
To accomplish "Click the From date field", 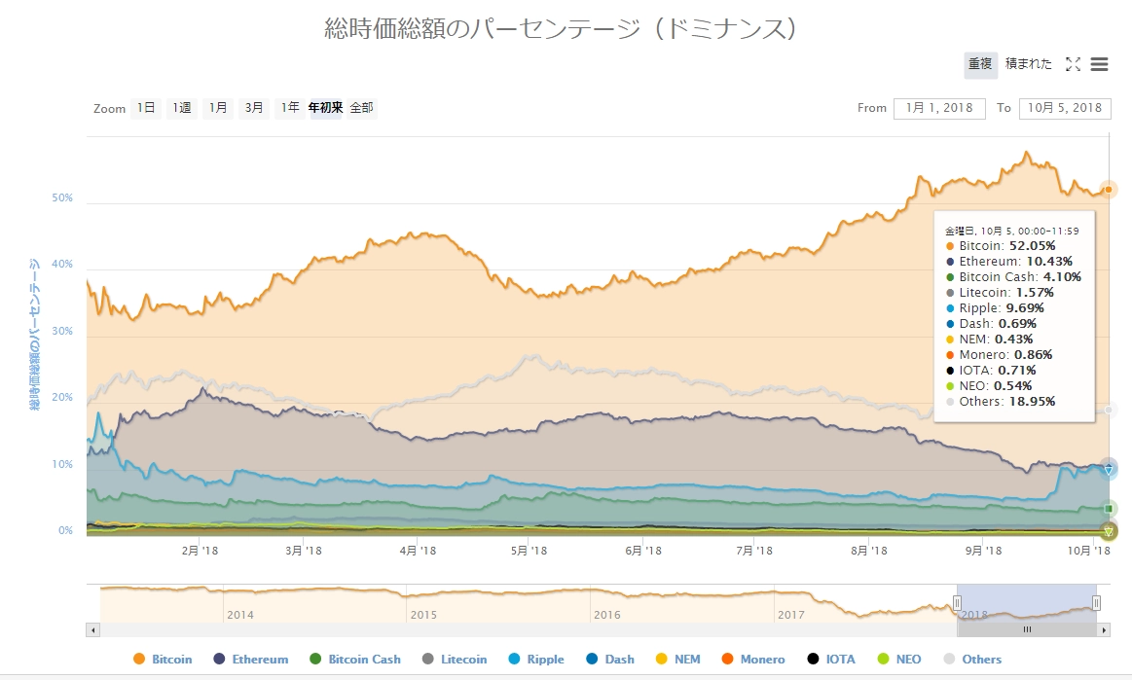I will coord(938,108).
